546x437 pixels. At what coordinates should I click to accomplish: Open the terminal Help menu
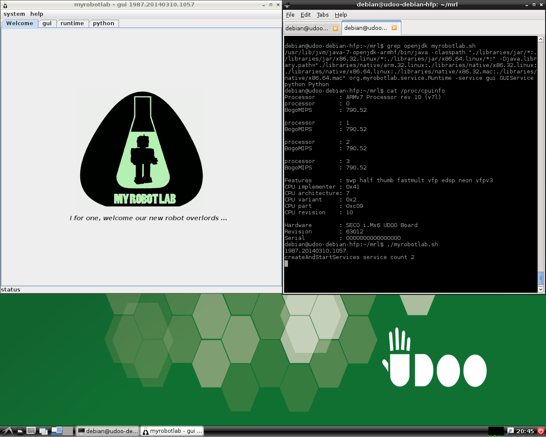[341, 15]
